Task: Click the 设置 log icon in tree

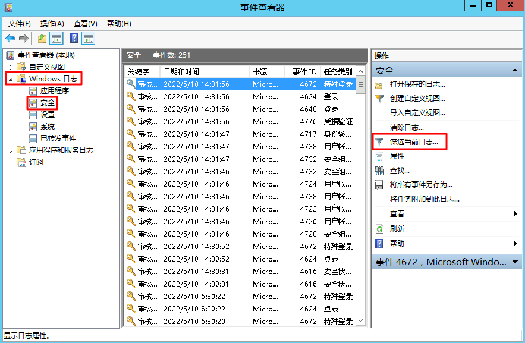Action: pos(33,115)
